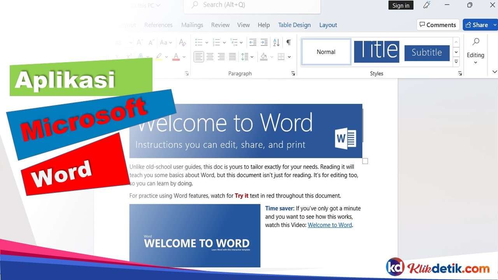
Task: Apply red font color A
Action: (176, 57)
